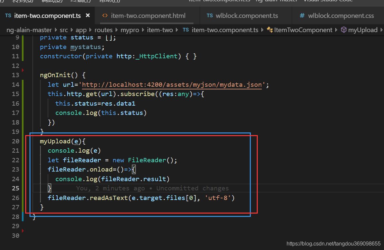Screen dimensions: 384x250
Task: Click 'myUpload' method name on line 20
Action: click(x=55, y=141)
